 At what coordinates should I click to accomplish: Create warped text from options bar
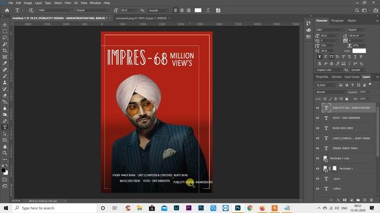[x=208, y=11]
